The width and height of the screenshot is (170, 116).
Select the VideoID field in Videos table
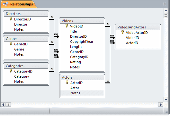(x=82, y=26)
